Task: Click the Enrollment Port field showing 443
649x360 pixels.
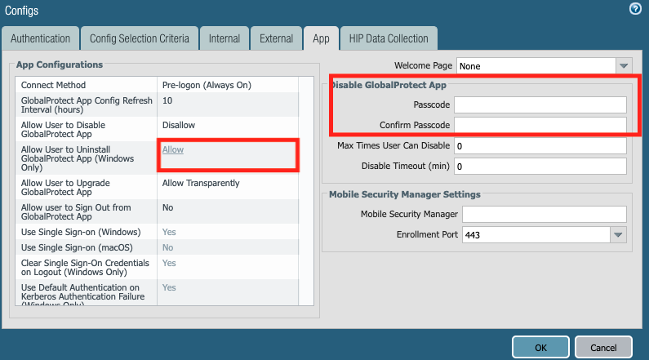Action: coord(536,234)
